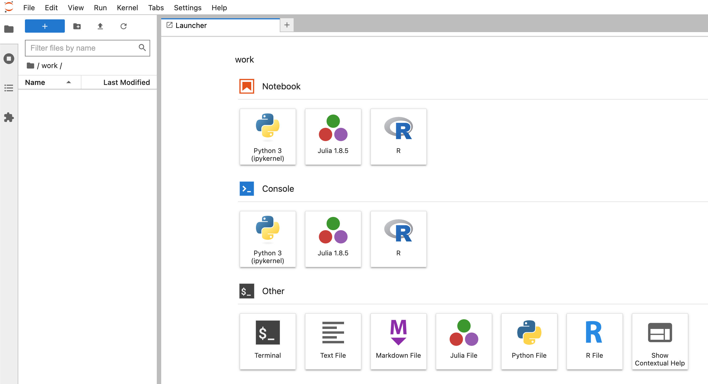Open the Table of Contents sidebar panel

click(9, 88)
